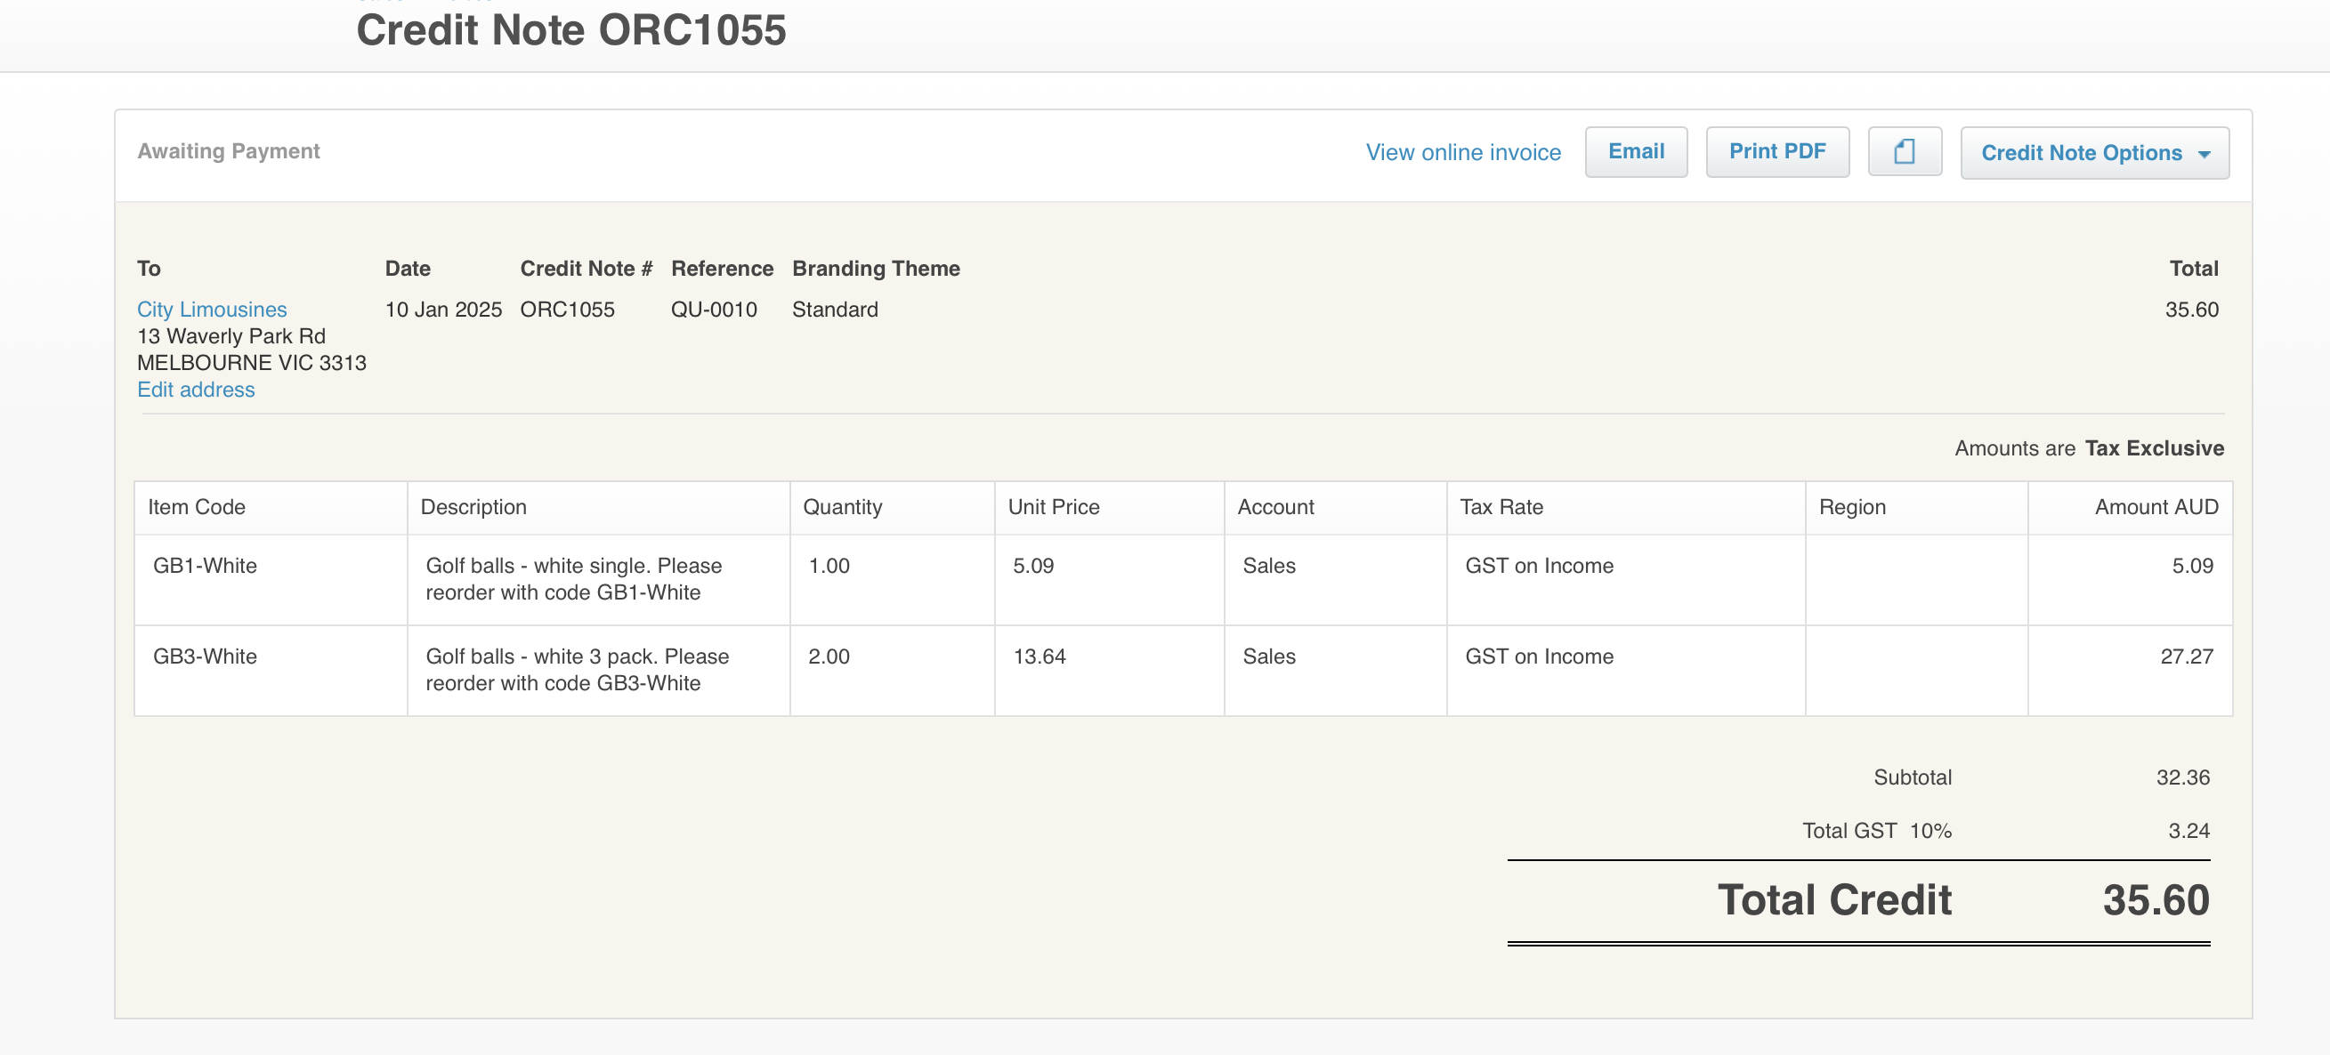Click the Awaiting Payment status label
This screenshot has width=2330, height=1055.
pyautogui.click(x=228, y=151)
